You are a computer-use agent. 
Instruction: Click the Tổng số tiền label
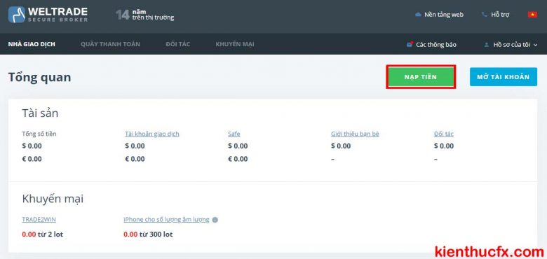pyautogui.click(x=39, y=134)
